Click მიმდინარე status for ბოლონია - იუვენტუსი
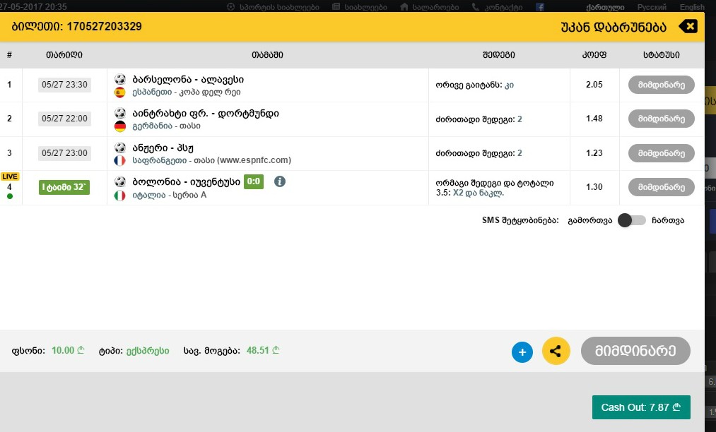716x432 pixels. pyautogui.click(x=661, y=187)
